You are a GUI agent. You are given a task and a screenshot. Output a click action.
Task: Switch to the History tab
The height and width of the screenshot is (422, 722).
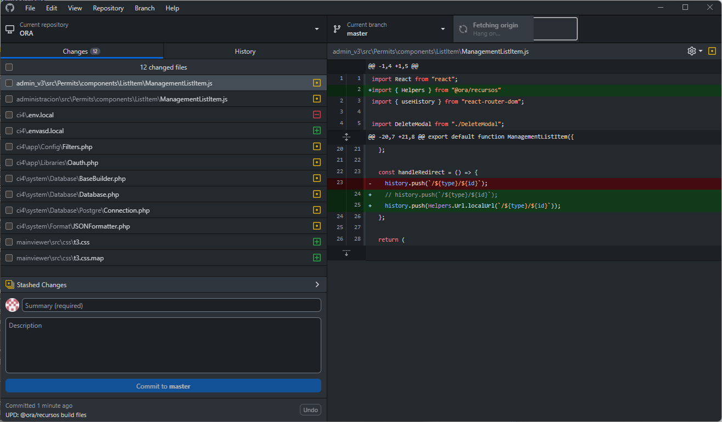point(245,51)
